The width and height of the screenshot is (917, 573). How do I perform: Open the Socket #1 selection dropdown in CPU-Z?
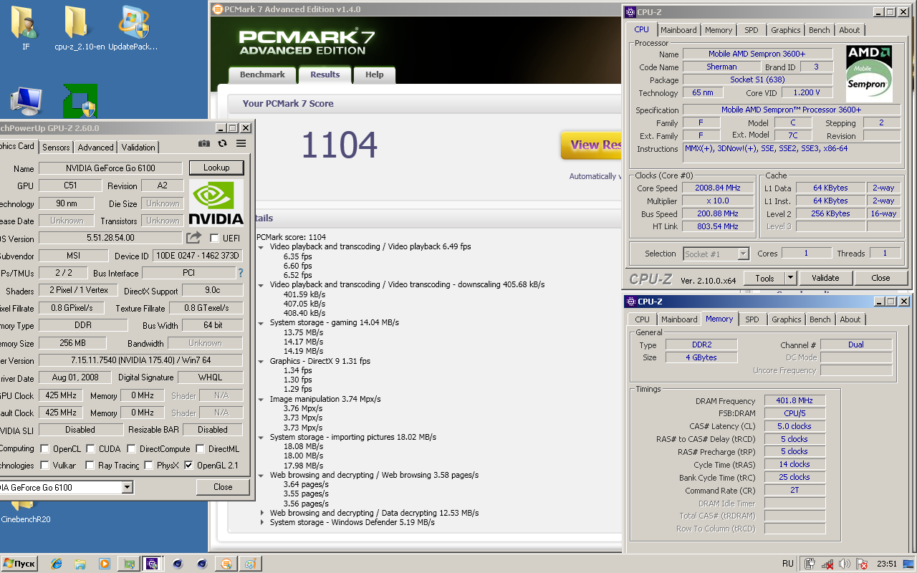tap(743, 254)
